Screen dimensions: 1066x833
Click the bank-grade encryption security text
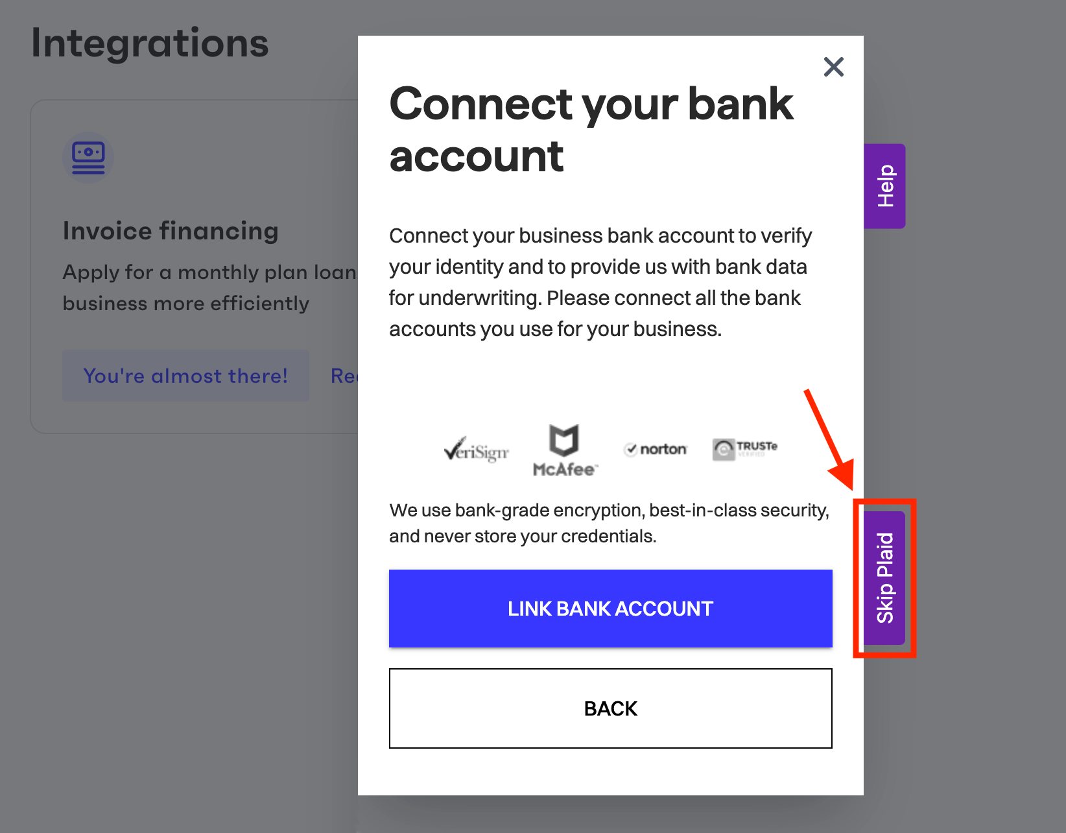pos(610,523)
